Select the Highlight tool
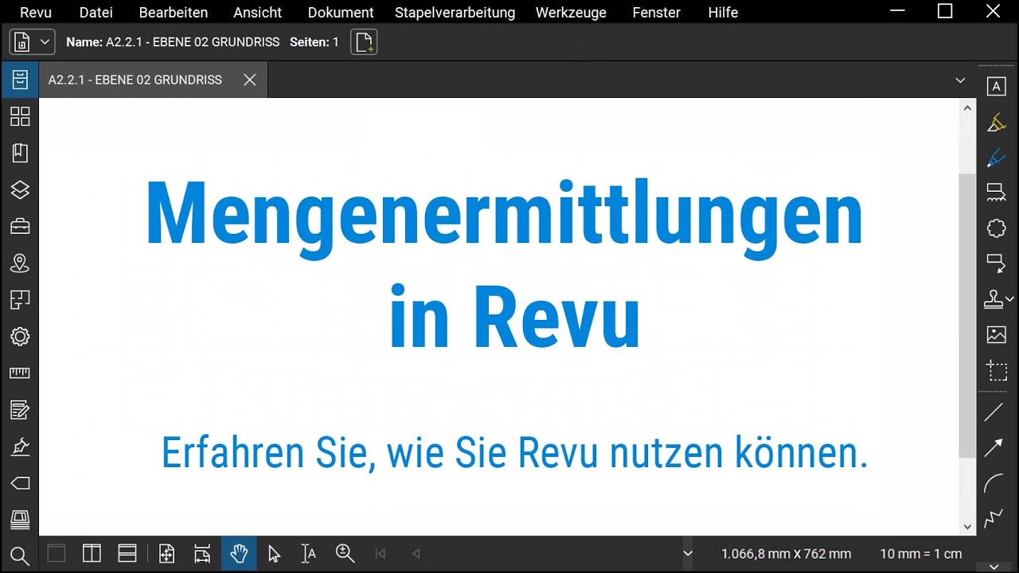 (996, 123)
